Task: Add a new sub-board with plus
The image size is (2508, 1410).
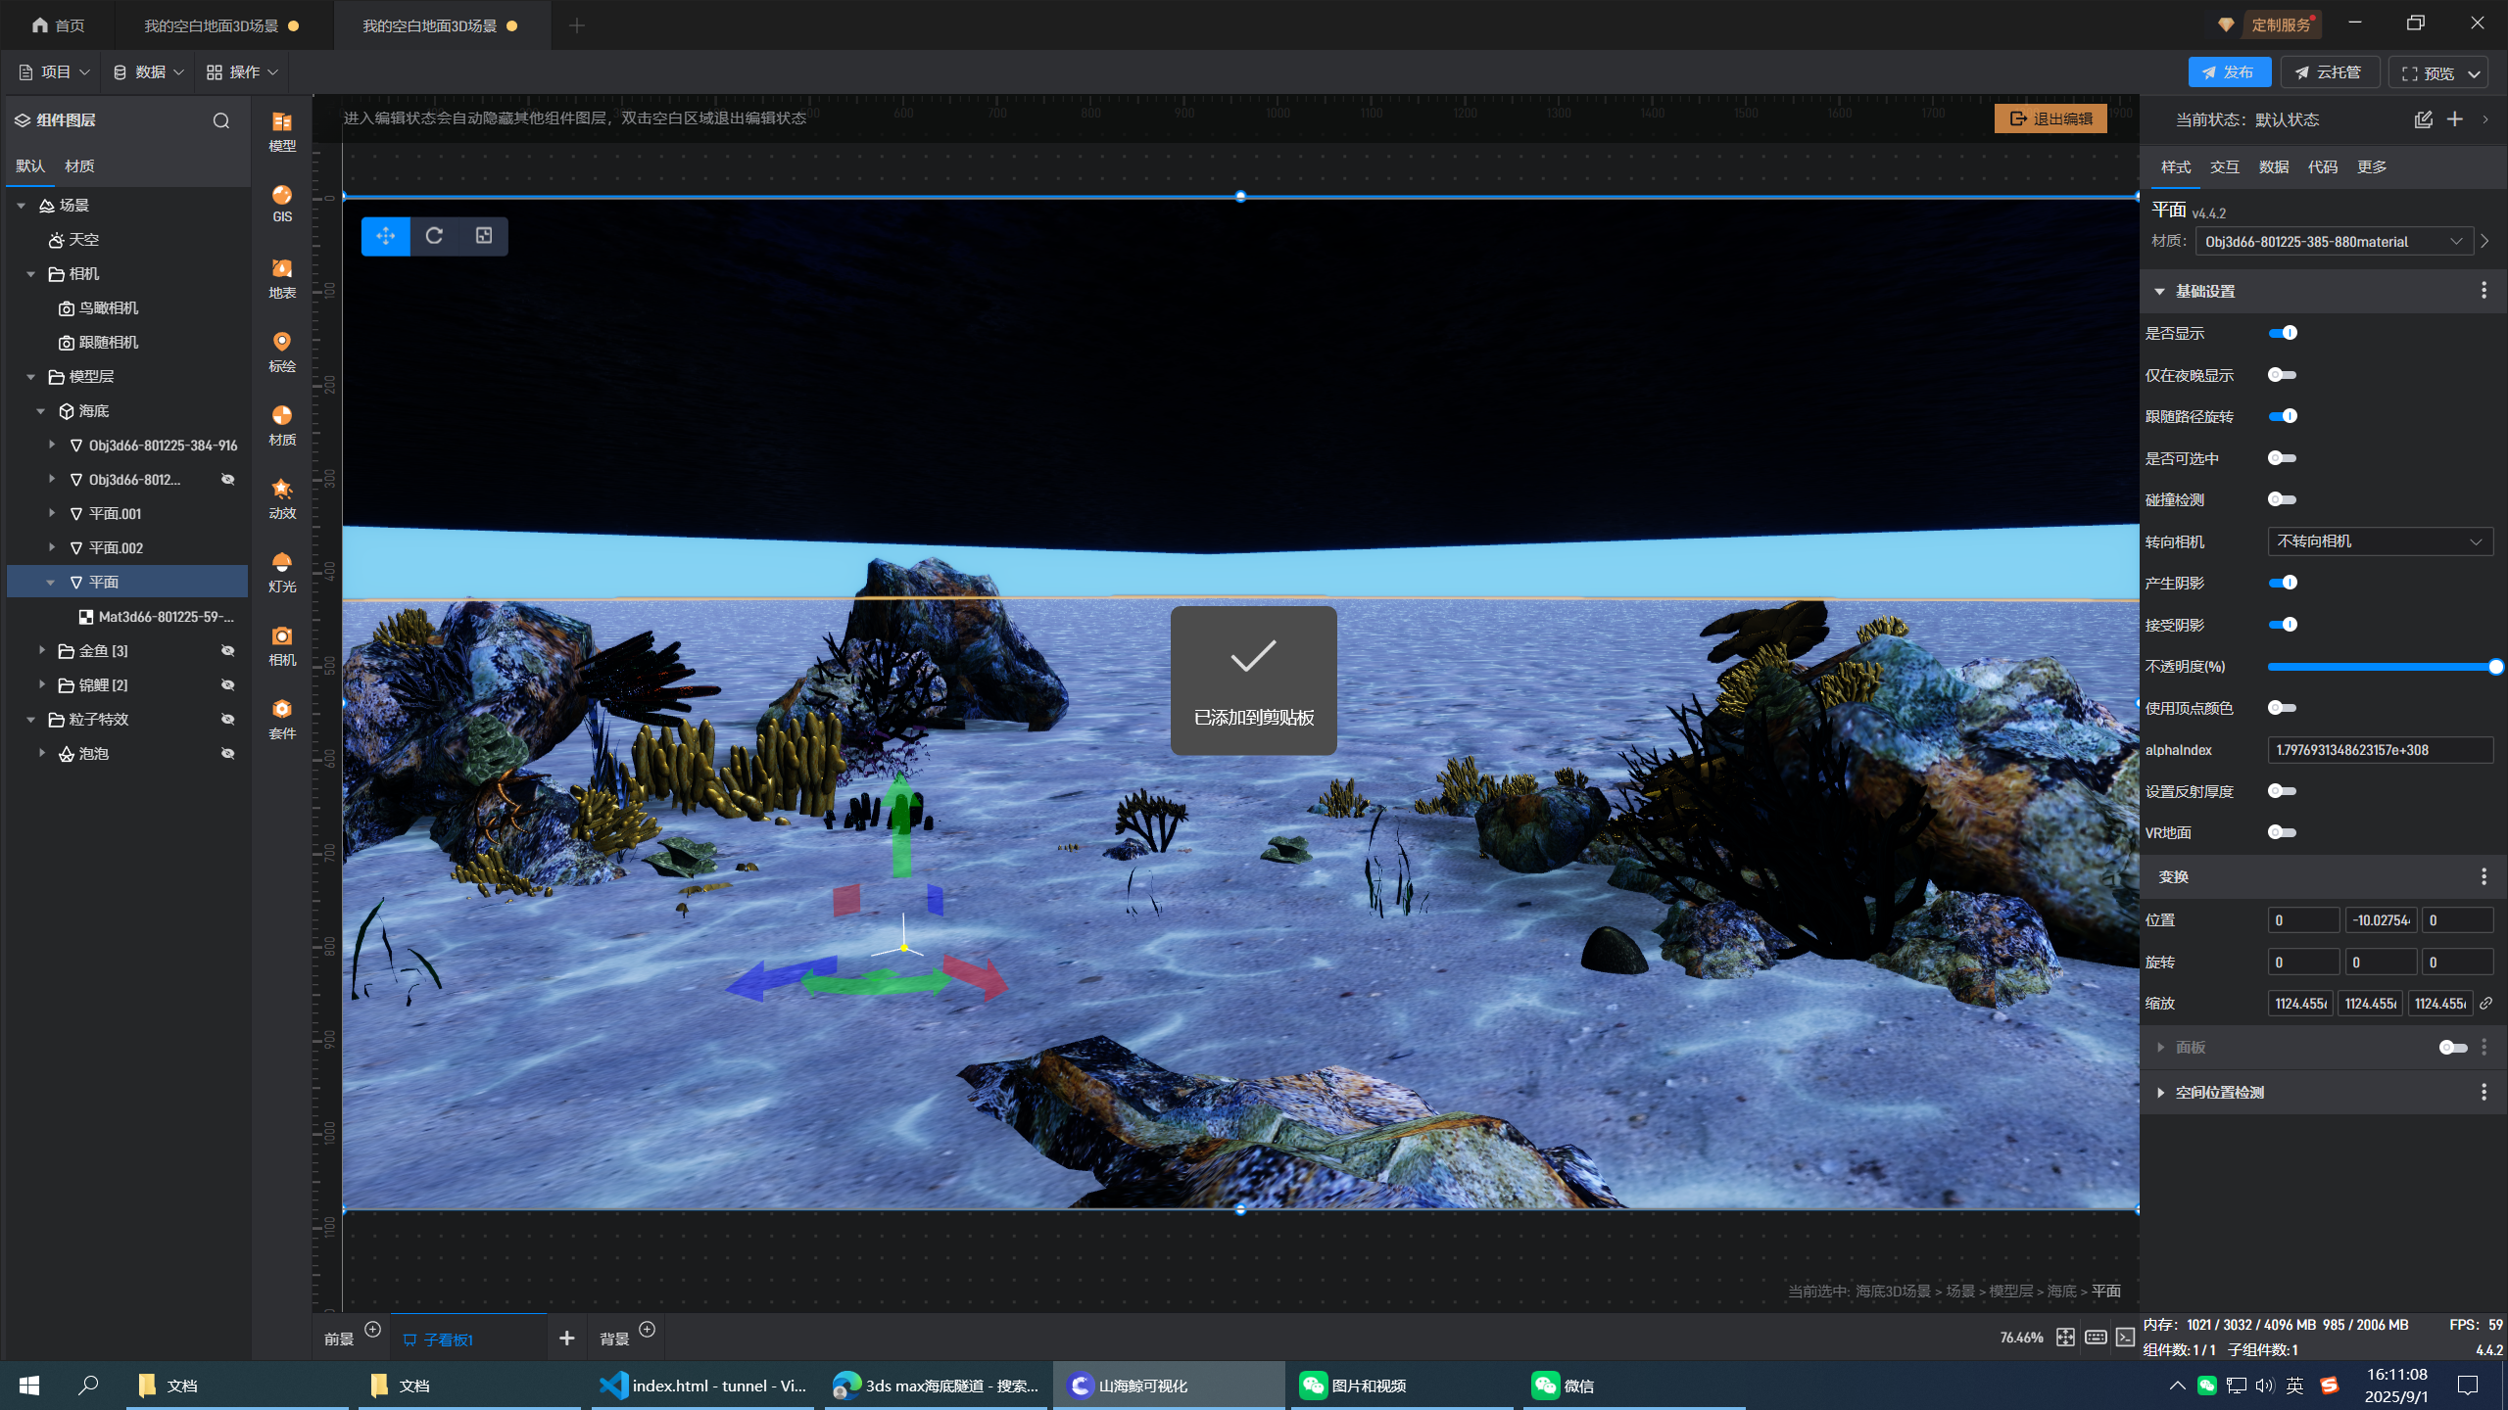Action: coord(566,1338)
